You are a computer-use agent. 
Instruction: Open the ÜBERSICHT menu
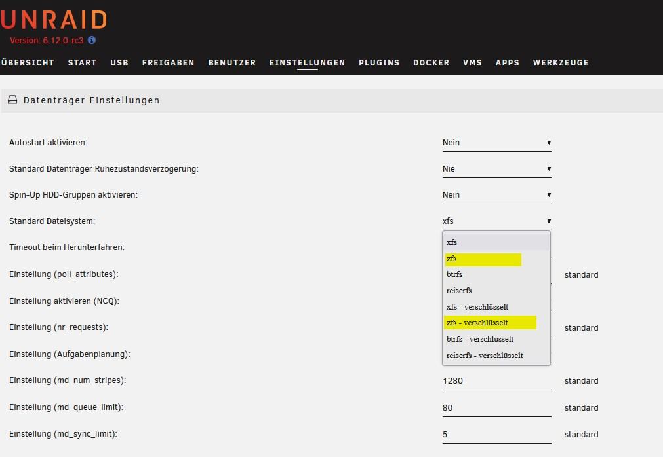point(28,62)
